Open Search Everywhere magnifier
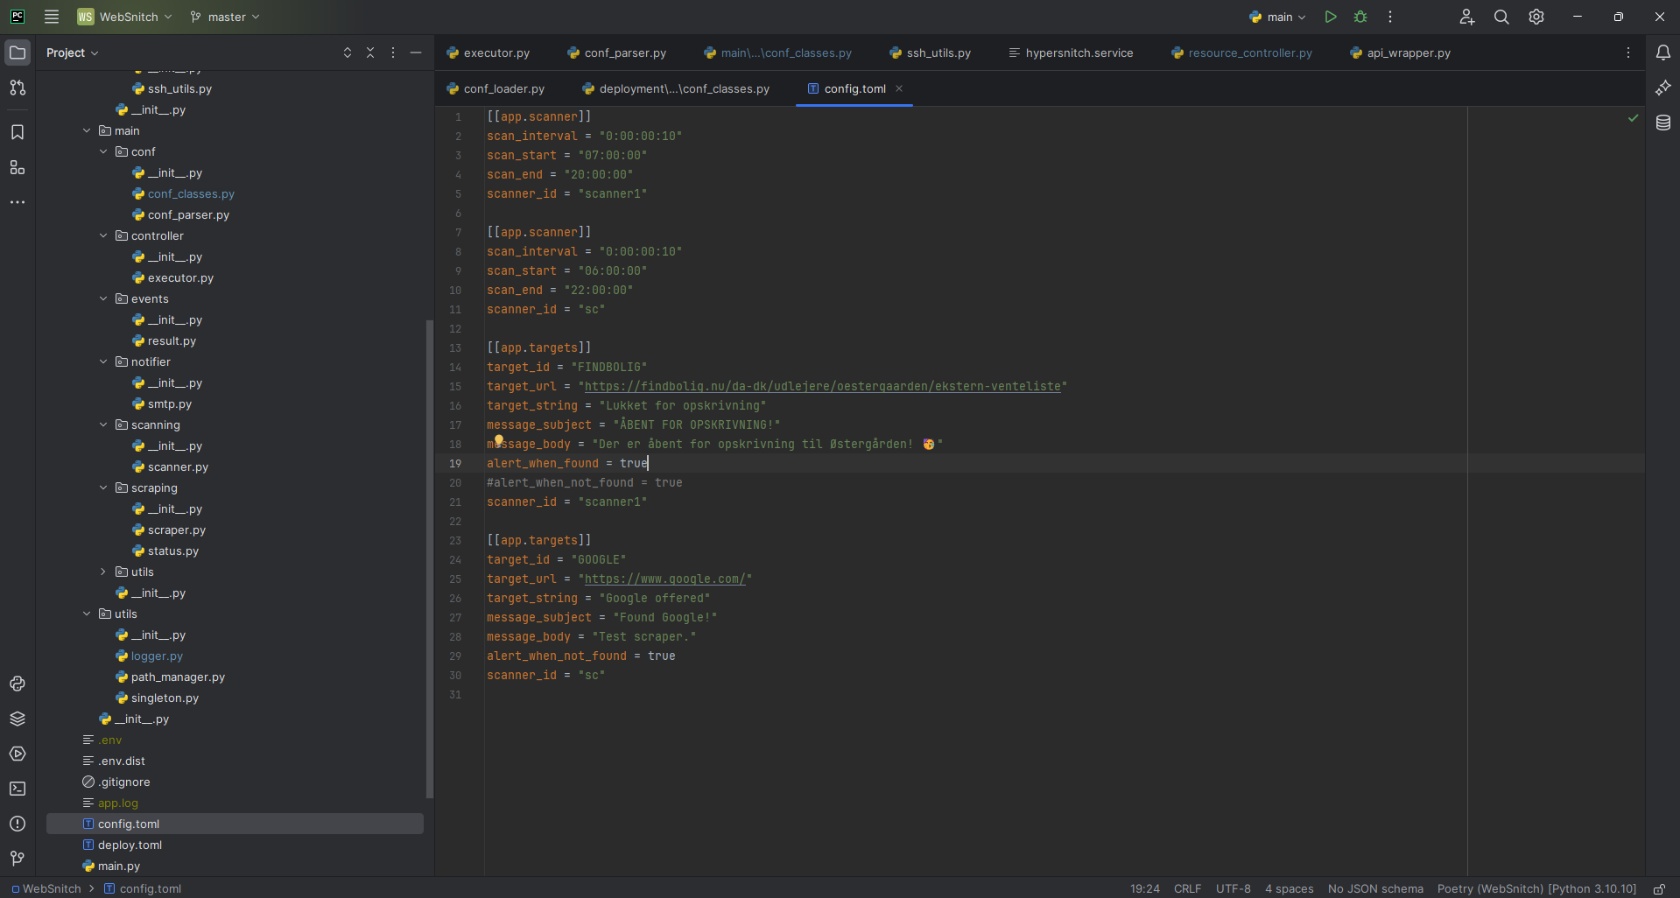1680x898 pixels. point(1501,17)
